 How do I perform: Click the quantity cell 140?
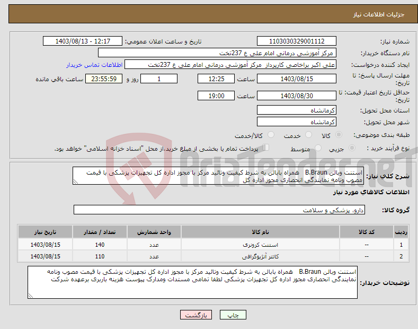pyautogui.click(x=100, y=245)
